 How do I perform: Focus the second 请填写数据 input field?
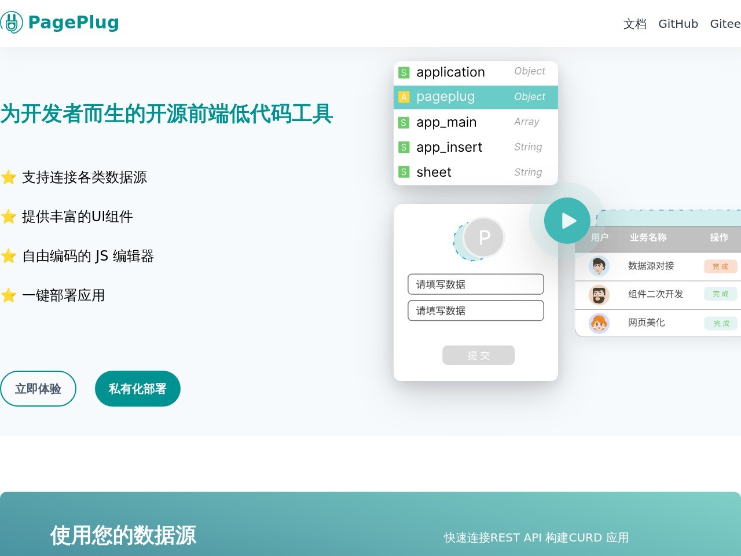point(476,310)
